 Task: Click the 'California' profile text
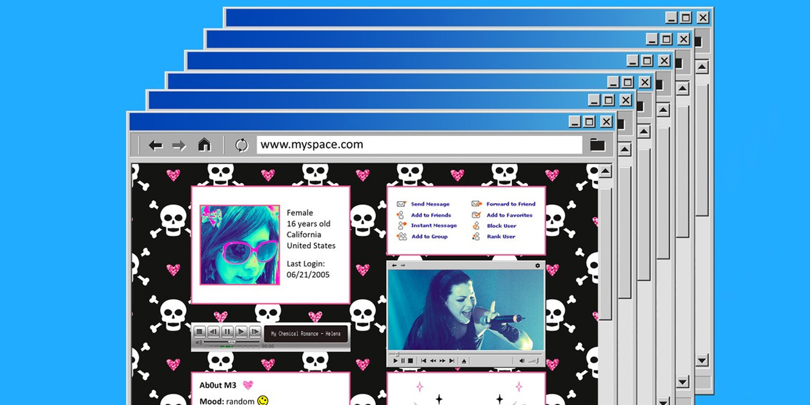[x=304, y=234]
